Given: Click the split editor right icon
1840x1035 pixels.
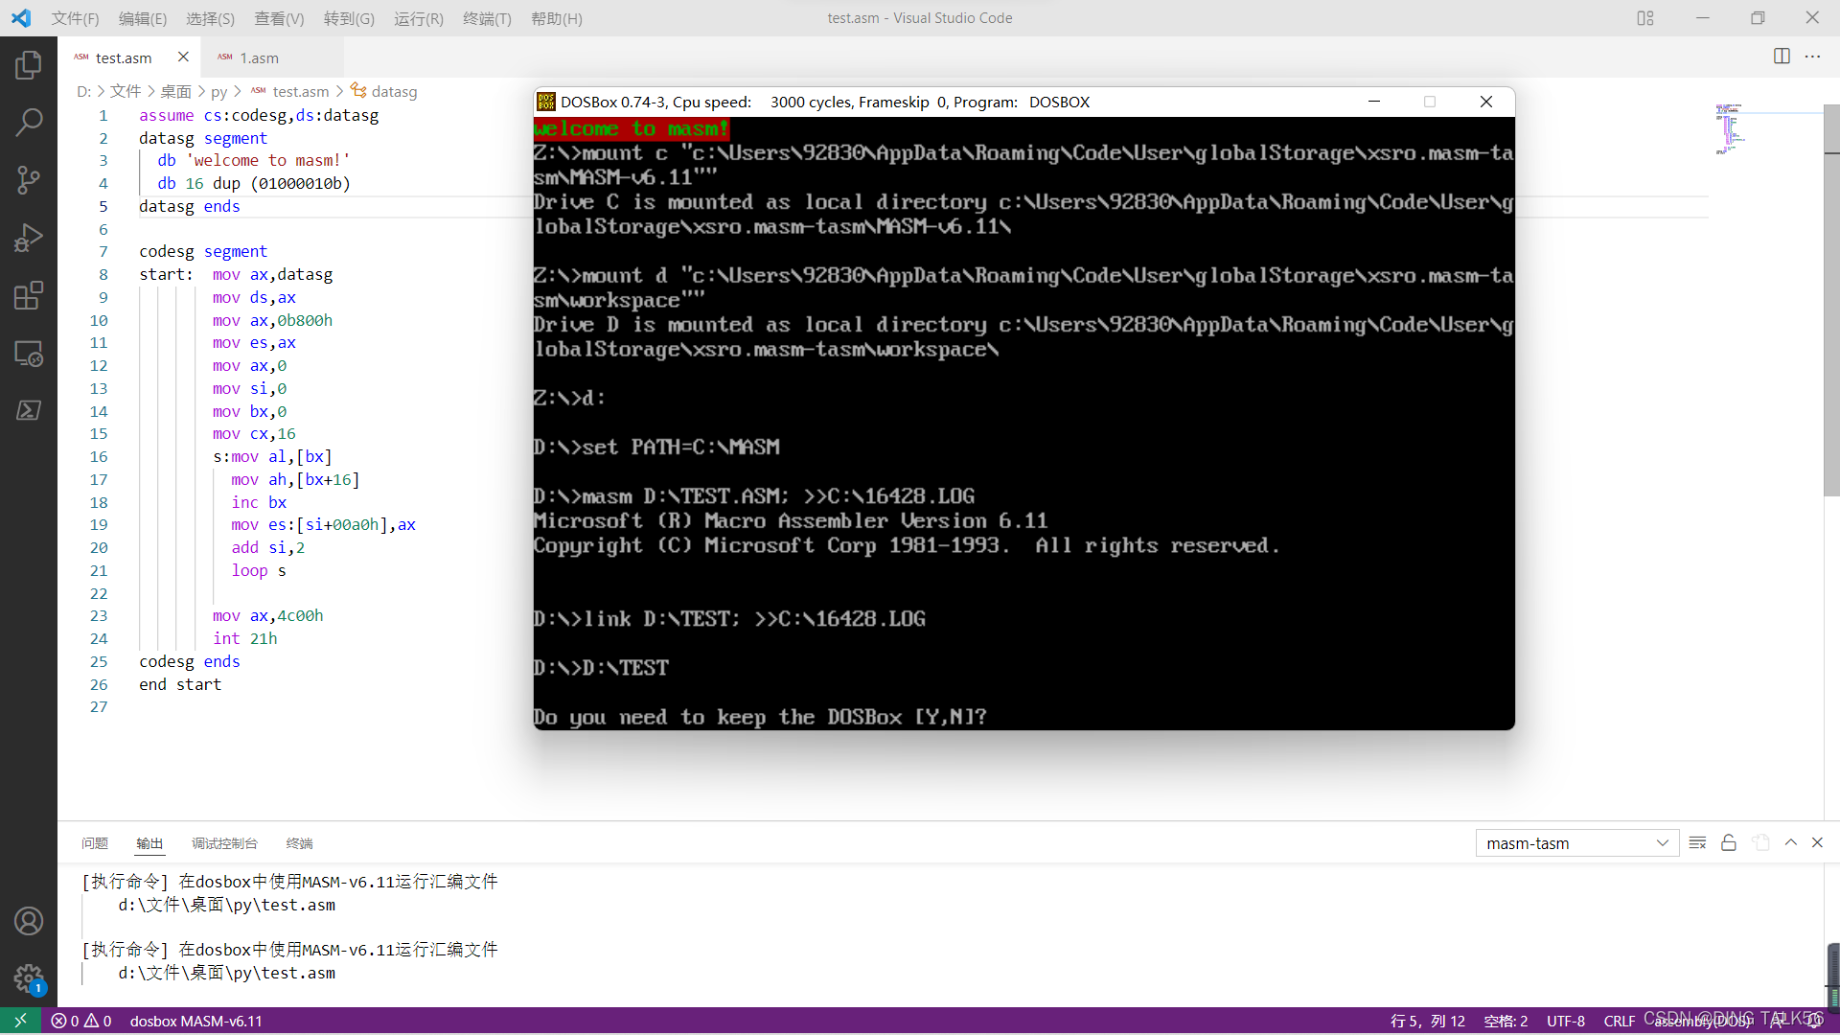Looking at the screenshot, I should click(1782, 57).
